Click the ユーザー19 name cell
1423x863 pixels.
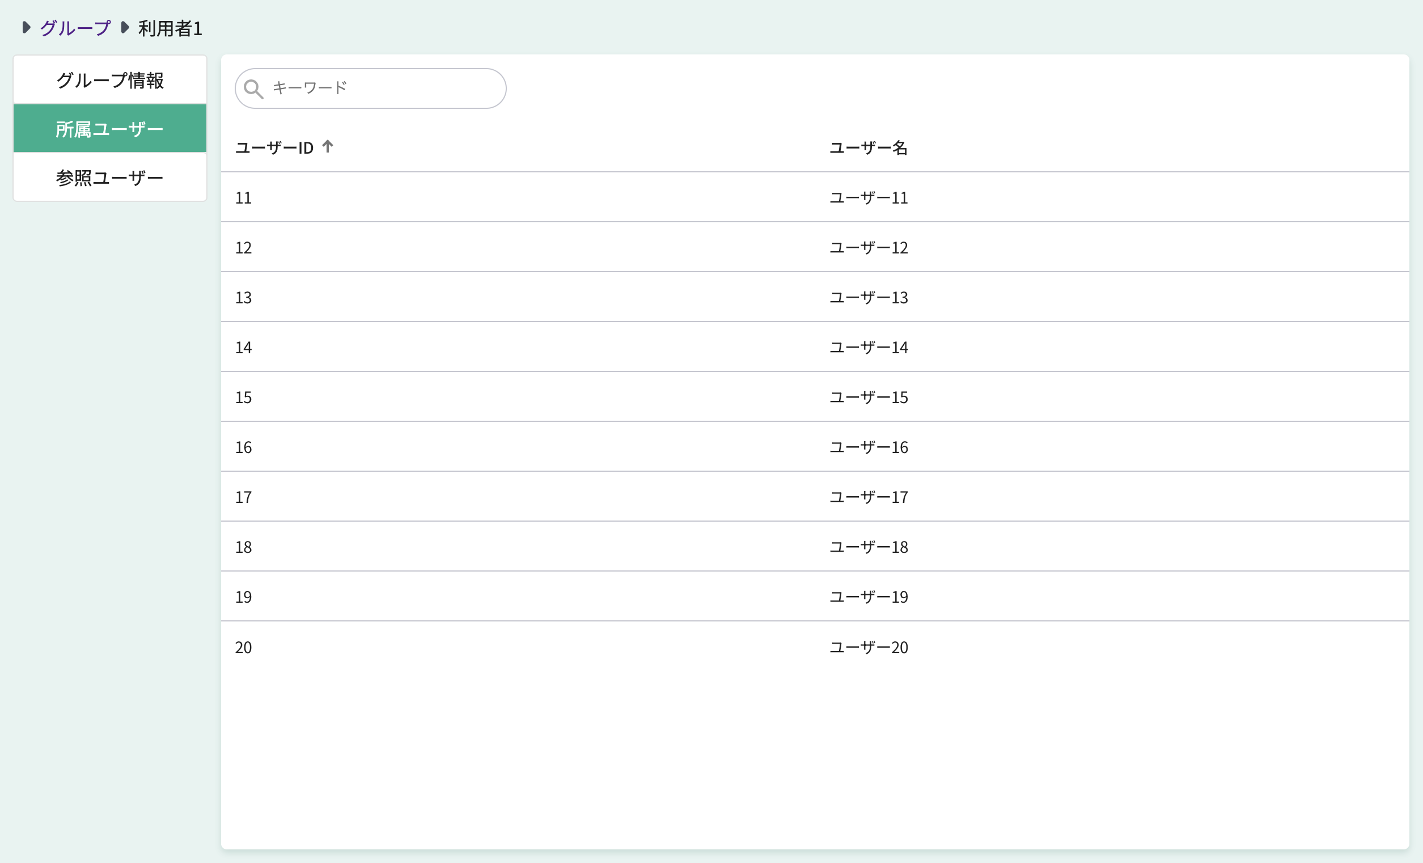point(868,597)
